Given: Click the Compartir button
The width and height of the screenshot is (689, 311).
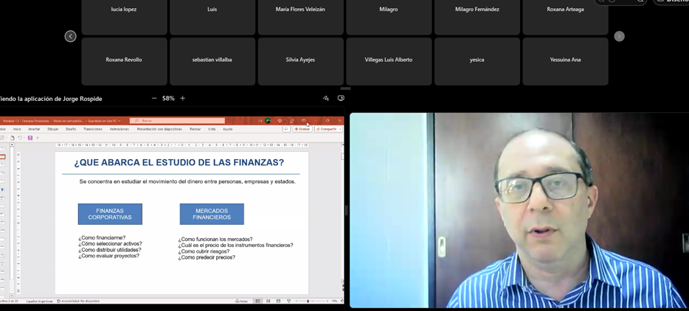Looking at the screenshot, I should (328, 129).
